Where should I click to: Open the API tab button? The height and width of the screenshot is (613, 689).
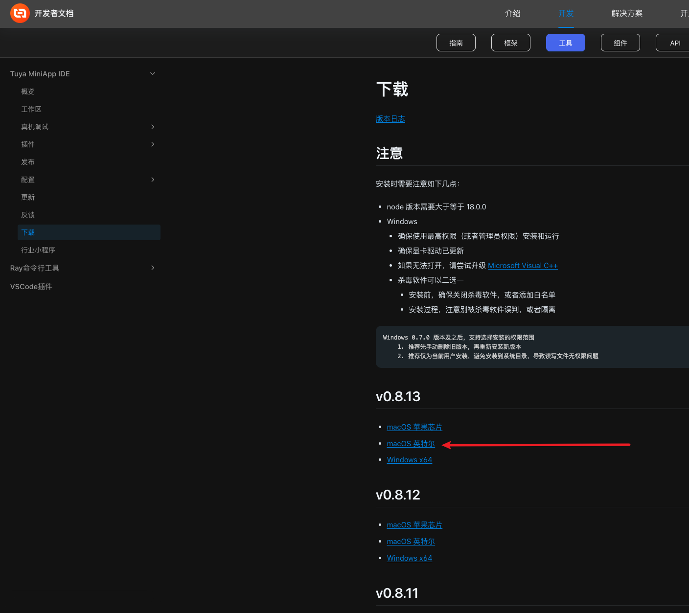[675, 43]
